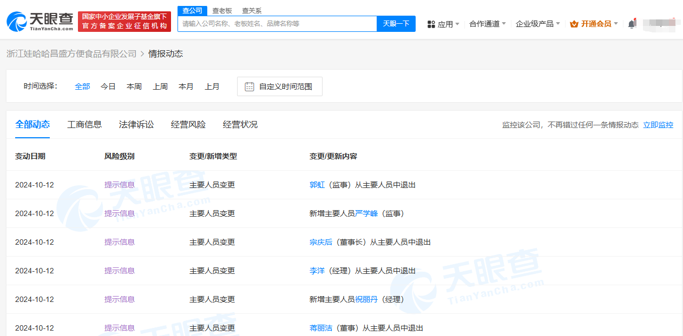Switch to the 工商信息 tab
This screenshot has width=683, height=336.
(84, 124)
